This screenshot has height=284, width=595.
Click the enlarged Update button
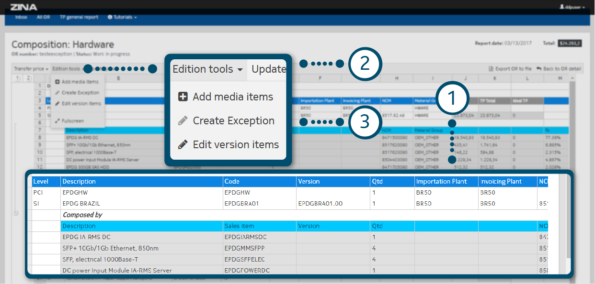(x=268, y=69)
